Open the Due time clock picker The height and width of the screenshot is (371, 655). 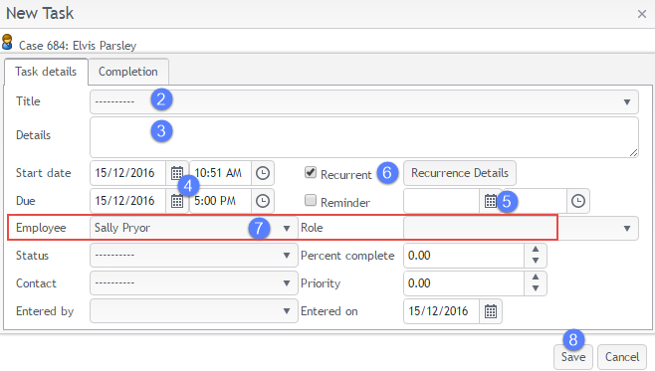[x=263, y=201]
